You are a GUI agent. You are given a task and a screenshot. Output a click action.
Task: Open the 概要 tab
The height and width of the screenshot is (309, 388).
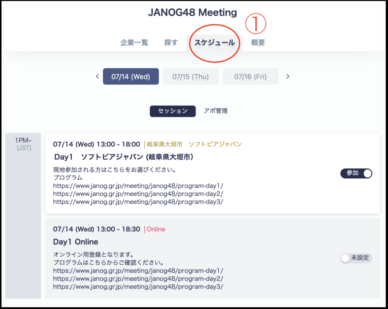[x=258, y=42]
